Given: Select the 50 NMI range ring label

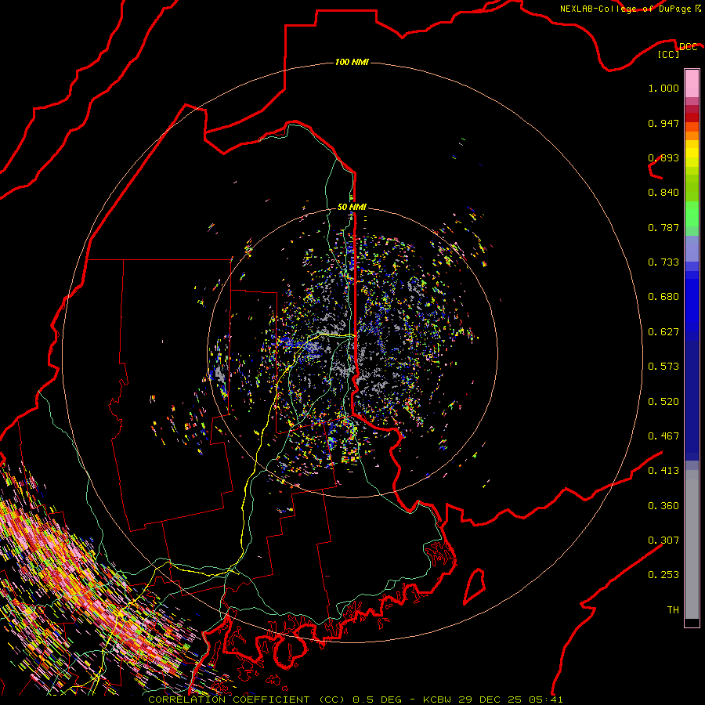Looking at the screenshot, I should pos(352,207).
